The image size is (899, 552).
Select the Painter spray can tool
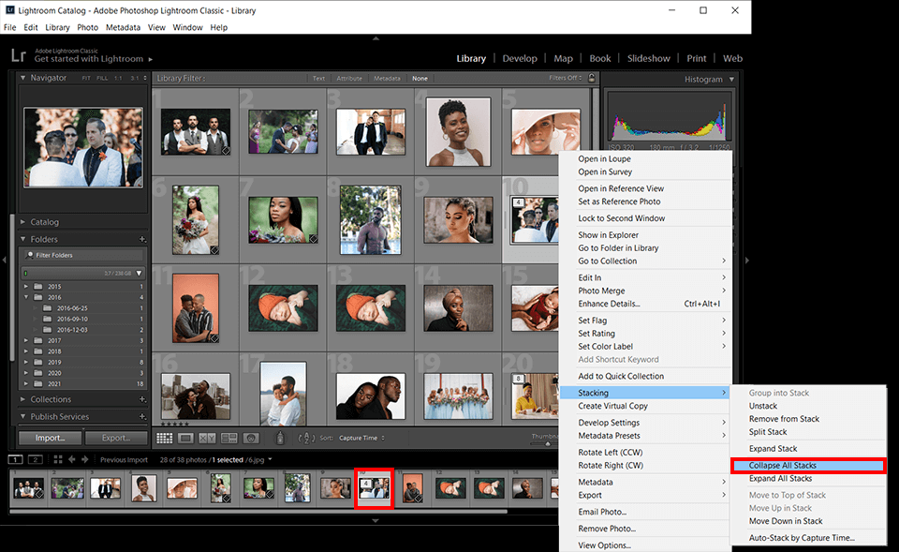tap(280, 438)
